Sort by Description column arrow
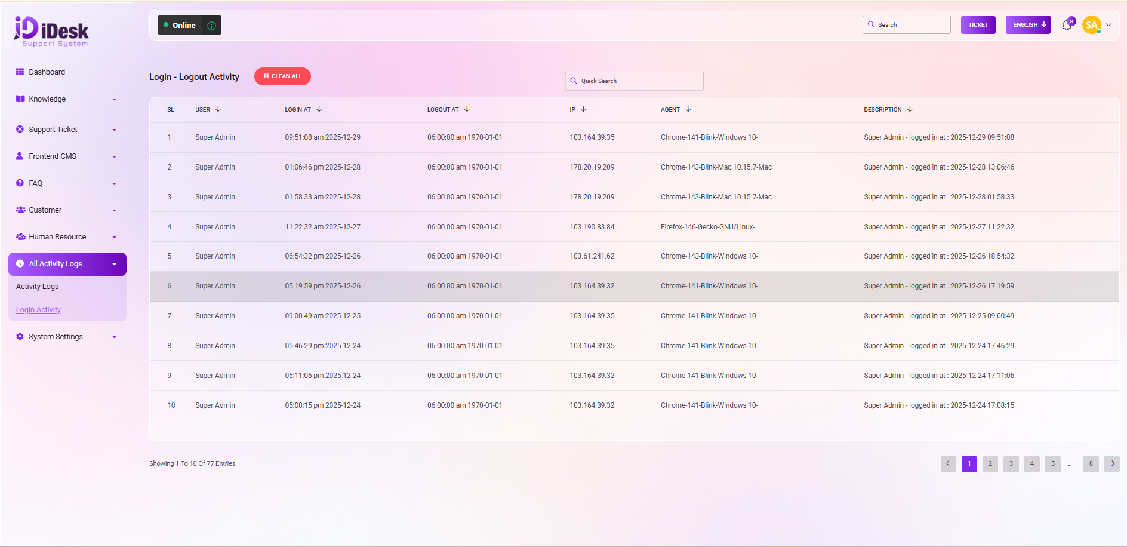The image size is (1127, 547). coord(910,109)
